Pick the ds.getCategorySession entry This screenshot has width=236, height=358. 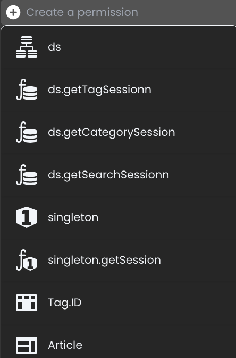(x=119, y=132)
